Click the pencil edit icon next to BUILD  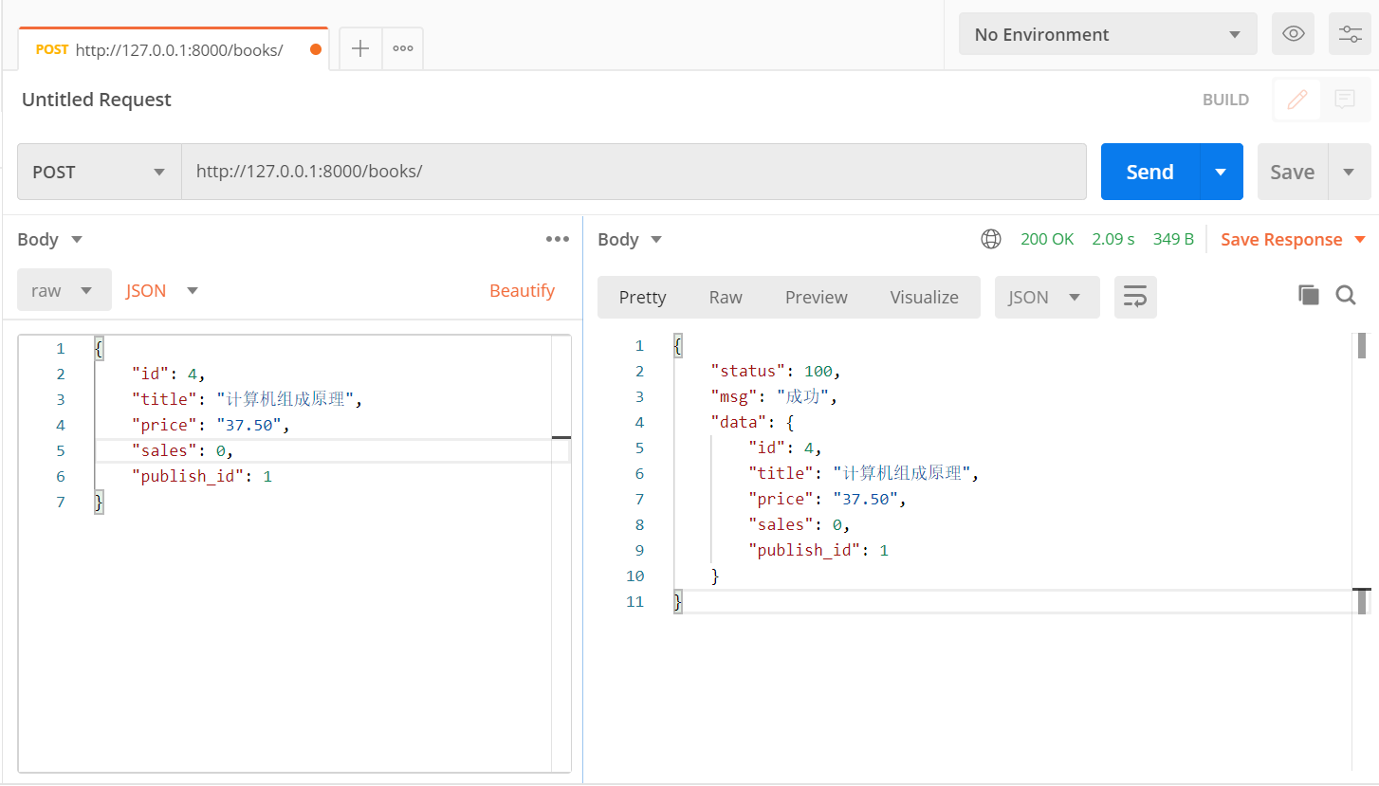[x=1297, y=100]
